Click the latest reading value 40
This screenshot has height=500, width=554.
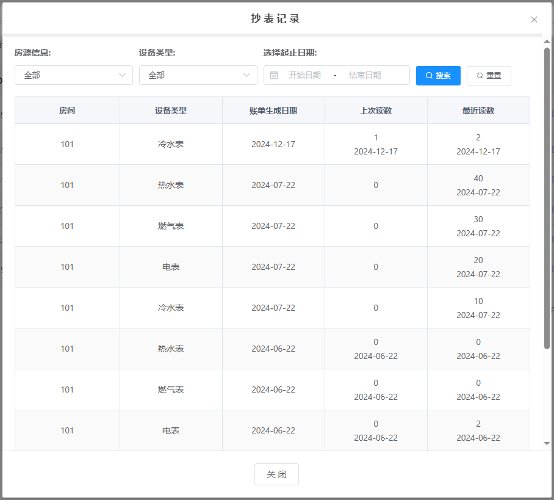coord(478,178)
